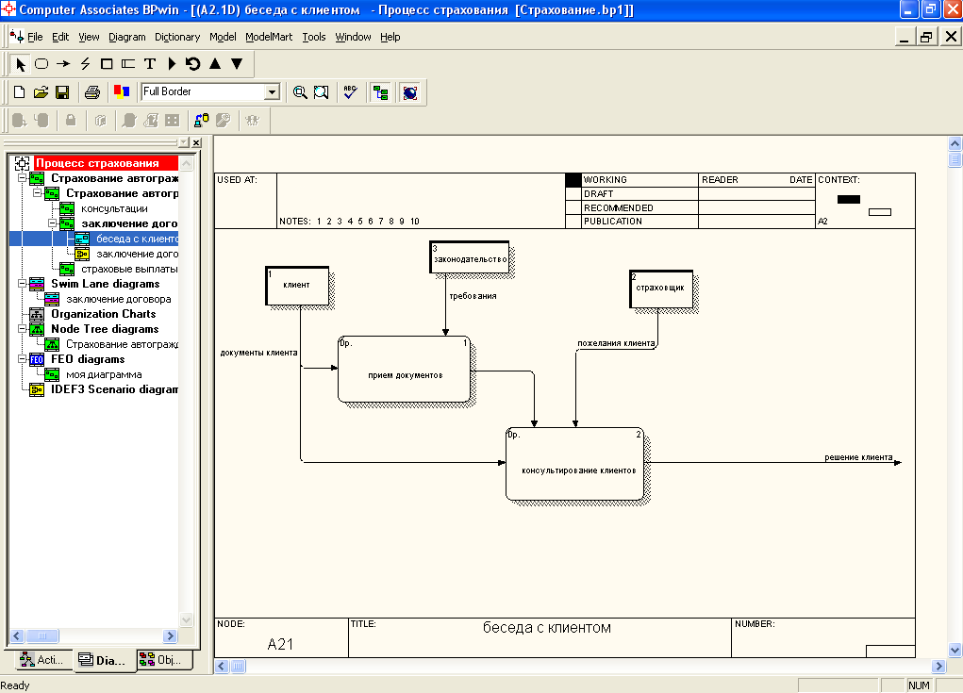Go to child diagram with down triangle

pyautogui.click(x=237, y=63)
